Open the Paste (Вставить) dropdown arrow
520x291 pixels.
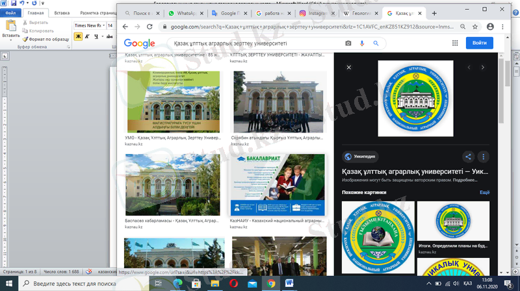click(11, 40)
